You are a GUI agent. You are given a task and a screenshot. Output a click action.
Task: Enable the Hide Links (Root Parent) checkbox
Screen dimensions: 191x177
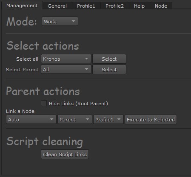coord(44,103)
